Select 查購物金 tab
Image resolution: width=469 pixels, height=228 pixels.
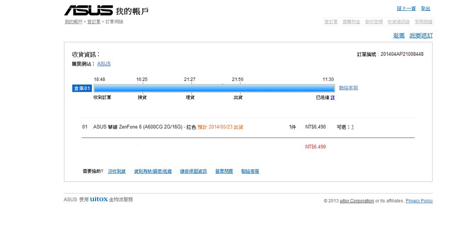[351, 22]
